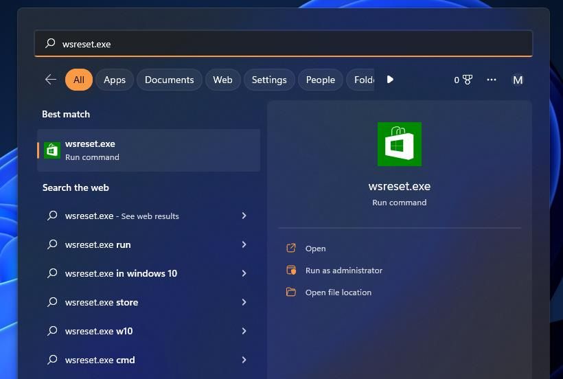Click search icon beside 'See web results'
Screen dimensions: 563x379
pyautogui.click(x=52, y=216)
